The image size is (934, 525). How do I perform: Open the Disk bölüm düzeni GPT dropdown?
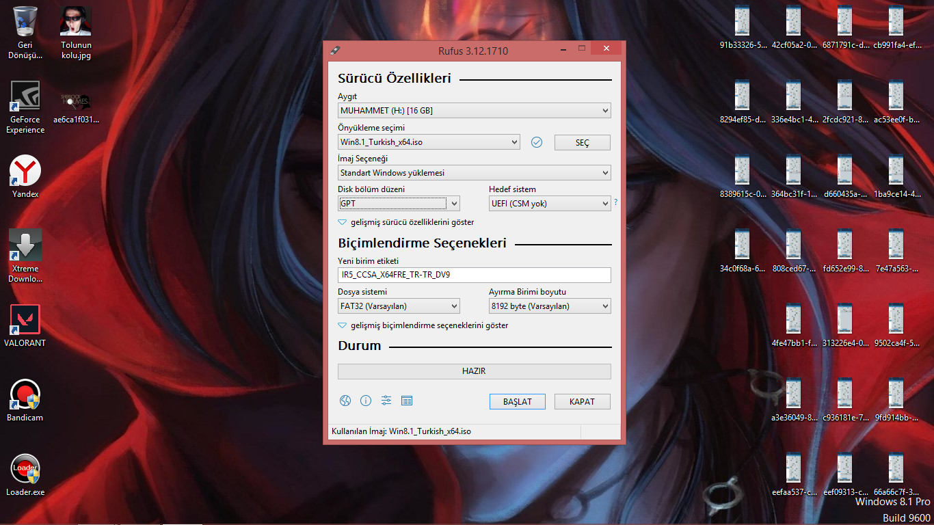pyautogui.click(x=399, y=203)
